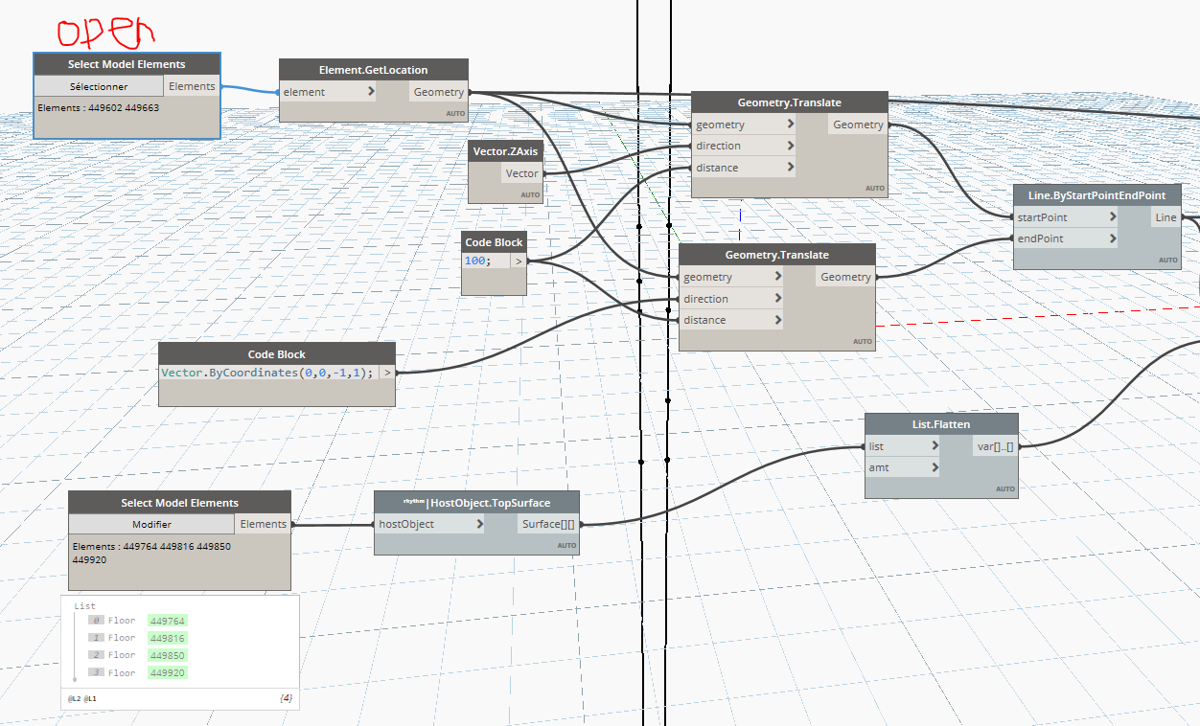
Task: Click Geometry output of upper Geometry.Translate node
Action: click(x=858, y=125)
